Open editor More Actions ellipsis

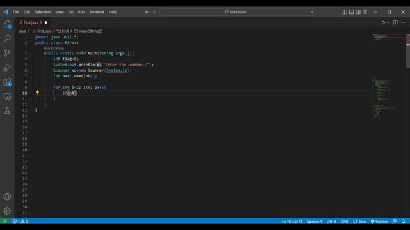pyautogui.click(x=403, y=22)
